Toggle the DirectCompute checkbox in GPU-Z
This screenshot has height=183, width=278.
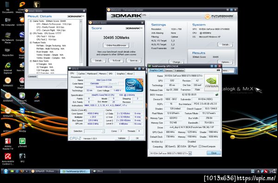[x=200, y=146]
